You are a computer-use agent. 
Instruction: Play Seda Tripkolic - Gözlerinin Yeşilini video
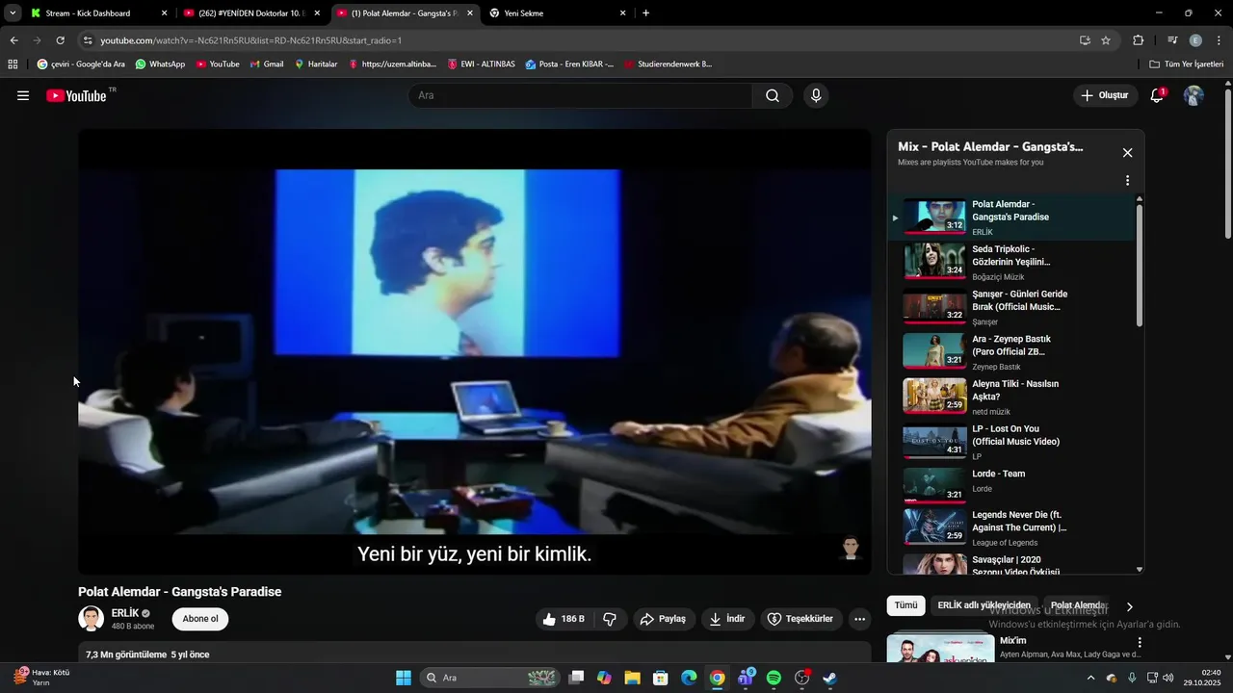pos(1011,262)
